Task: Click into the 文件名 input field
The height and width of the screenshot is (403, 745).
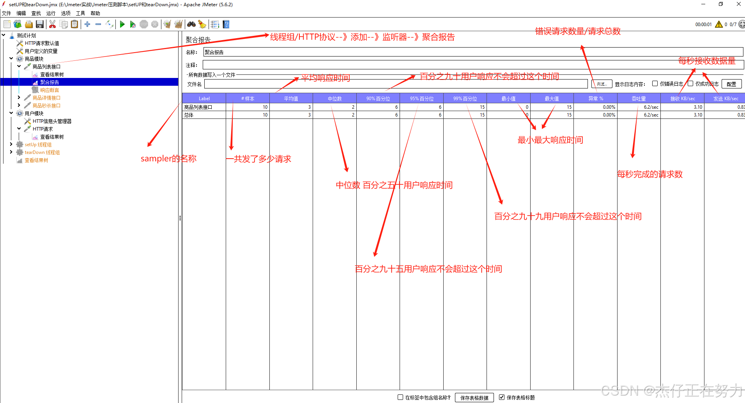Action: (x=396, y=84)
